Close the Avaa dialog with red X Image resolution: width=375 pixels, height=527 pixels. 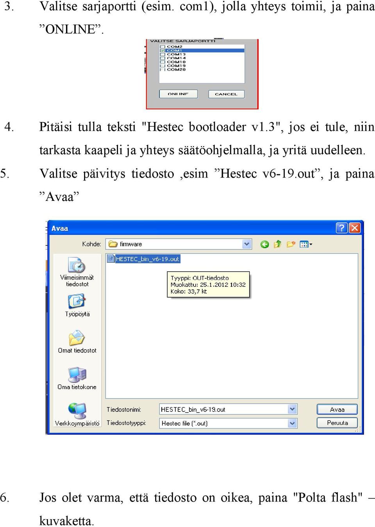point(354,228)
